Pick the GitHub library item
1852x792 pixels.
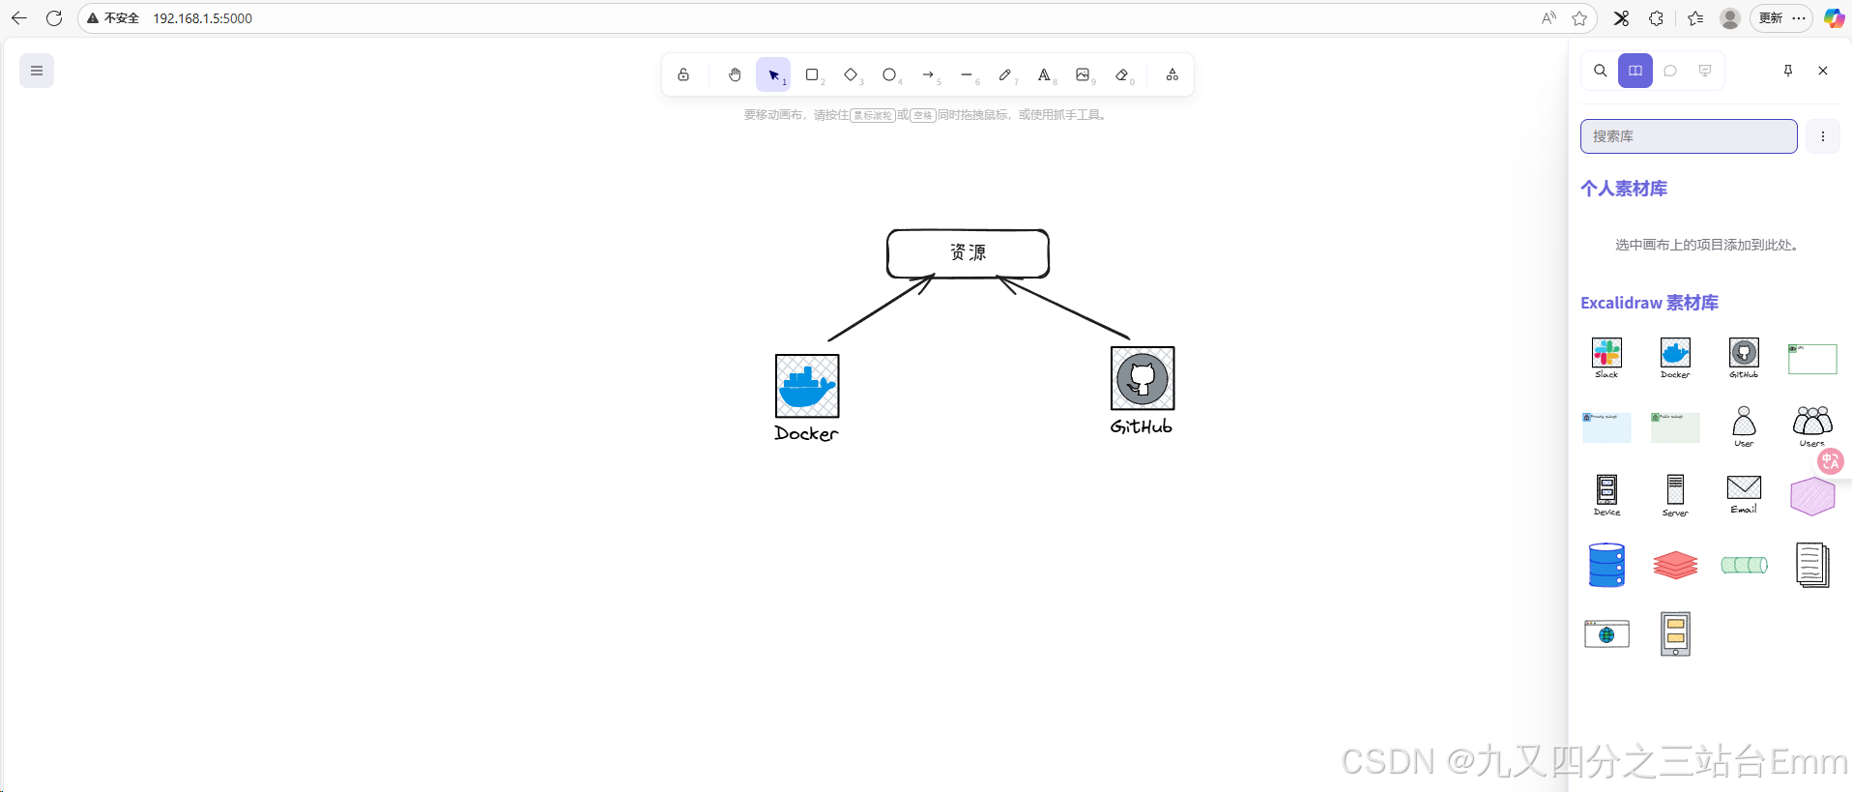(1744, 358)
